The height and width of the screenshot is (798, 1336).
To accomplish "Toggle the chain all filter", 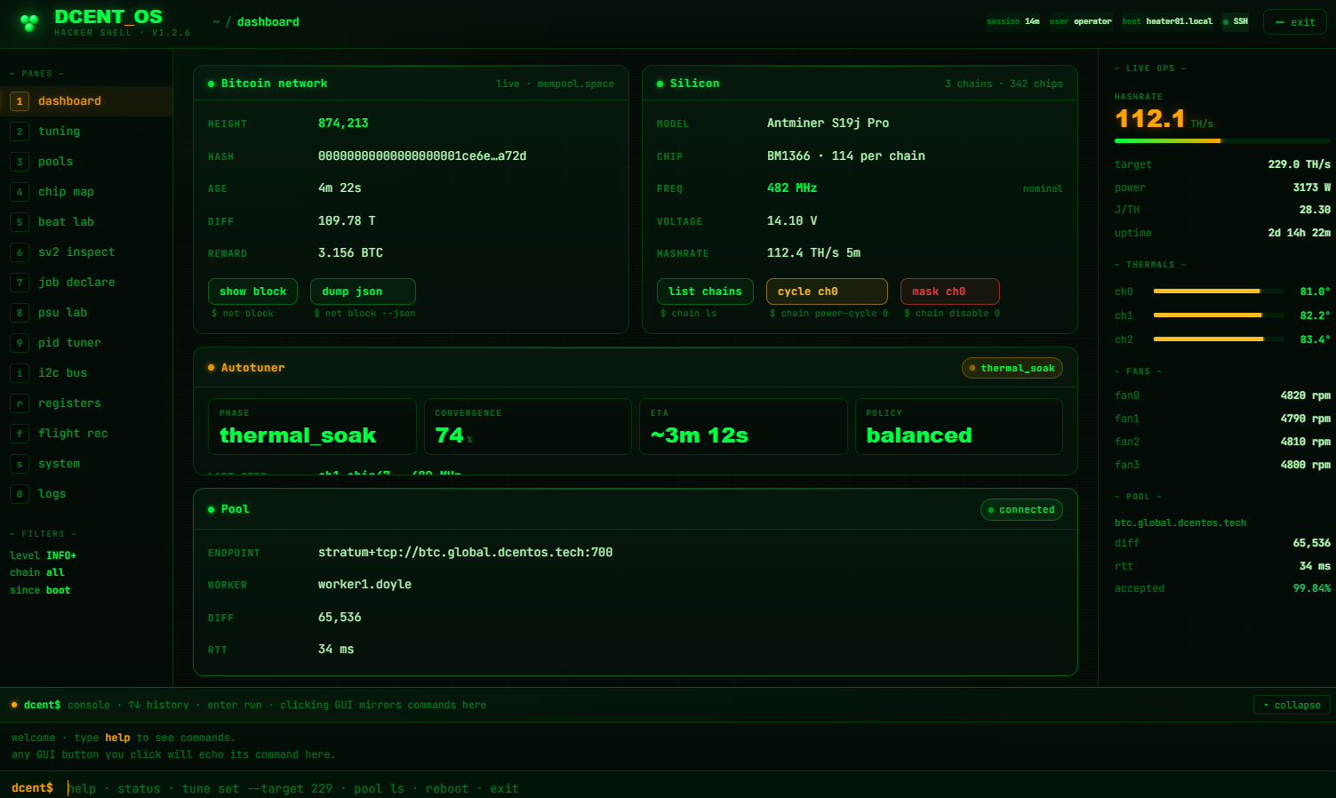I will coord(37,572).
